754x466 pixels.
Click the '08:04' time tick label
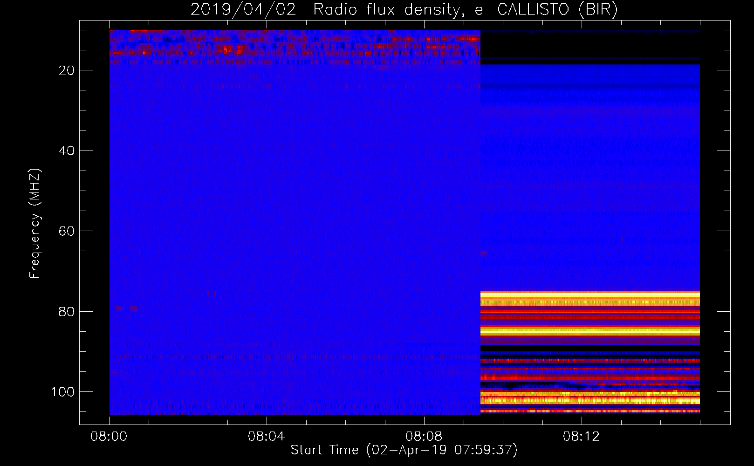point(266,437)
